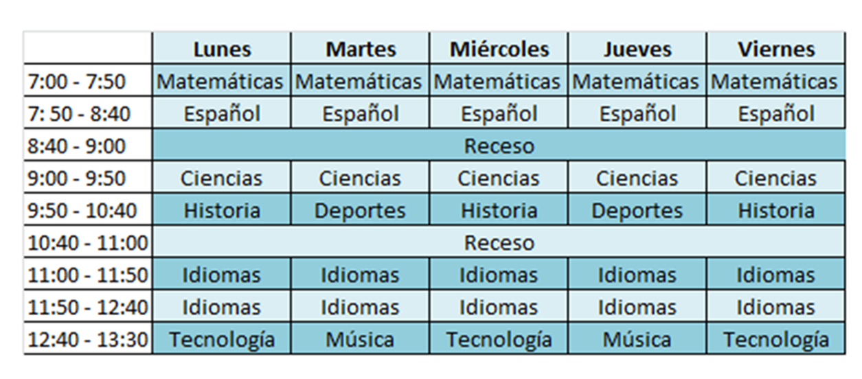
Task: Click the 8:40 - 9:00 Receso row
Action: pos(499,146)
